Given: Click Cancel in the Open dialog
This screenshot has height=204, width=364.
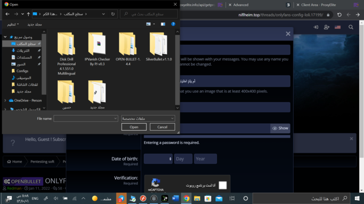Looking at the screenshot, I should coord(162,127).
